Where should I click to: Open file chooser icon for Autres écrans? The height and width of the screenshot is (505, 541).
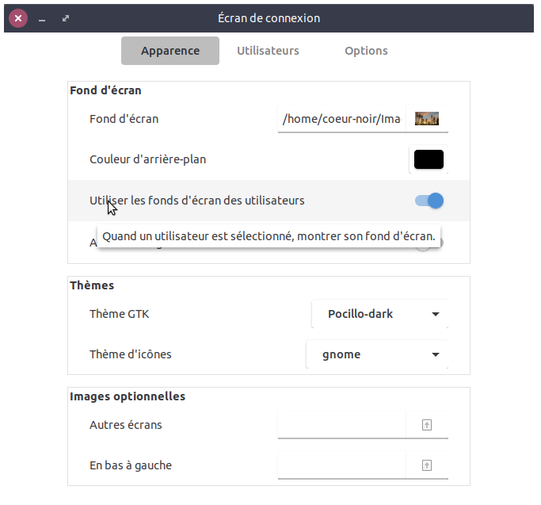coord(427,425)
